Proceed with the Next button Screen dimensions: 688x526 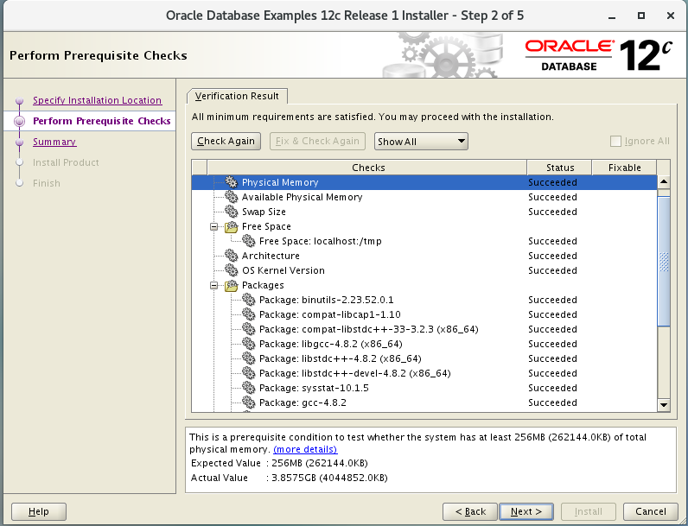[x=526, y=511]
